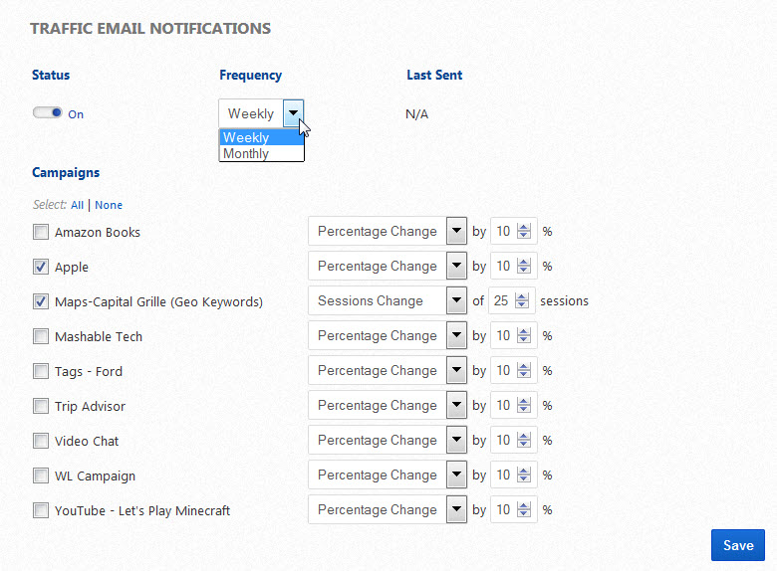Increase the Apple percentage stepper value
The width and height of the screenshot is (777, 571).
tap(523, 262)
